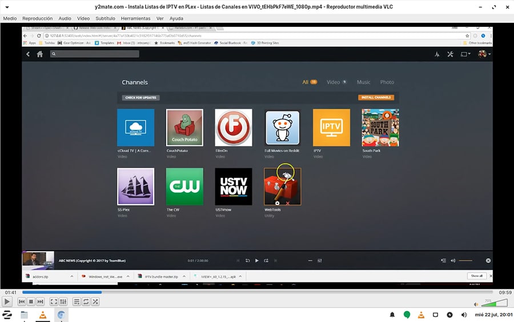Adjust the VLC volume slider

tap(495, 303)
